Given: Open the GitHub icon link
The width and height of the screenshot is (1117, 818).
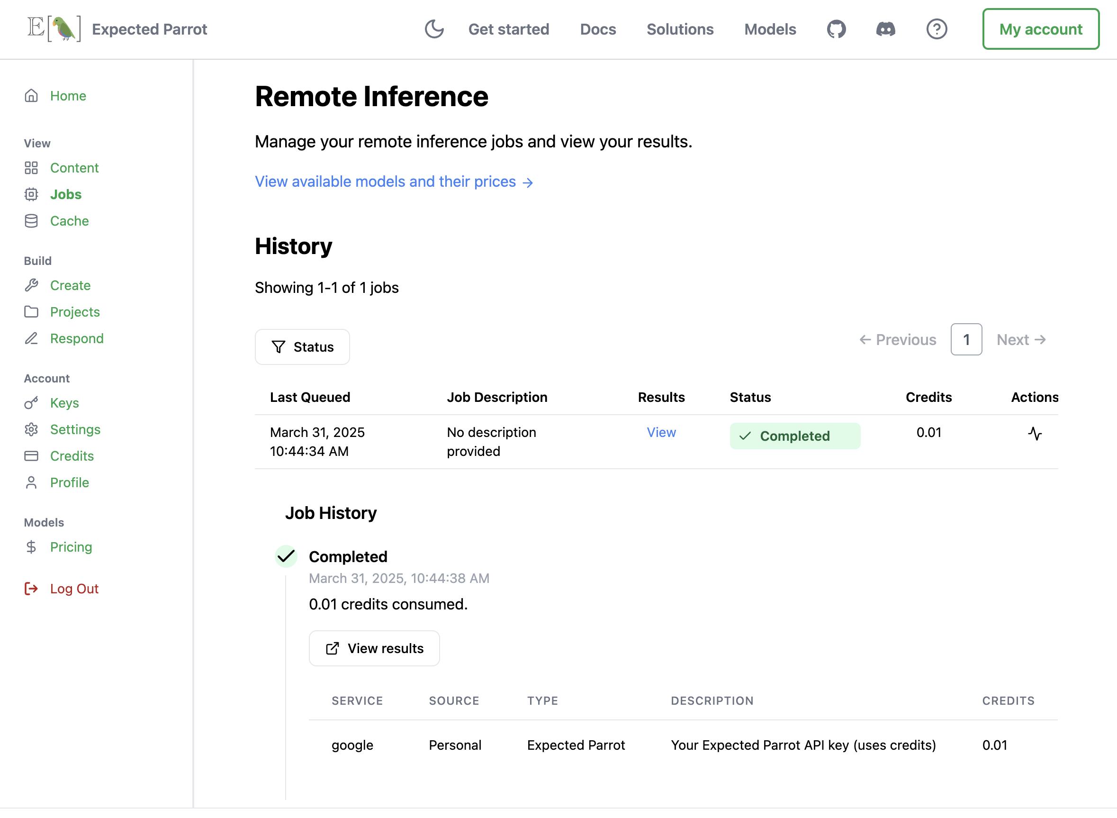Looking at the screenshot, I should (836, 29).
